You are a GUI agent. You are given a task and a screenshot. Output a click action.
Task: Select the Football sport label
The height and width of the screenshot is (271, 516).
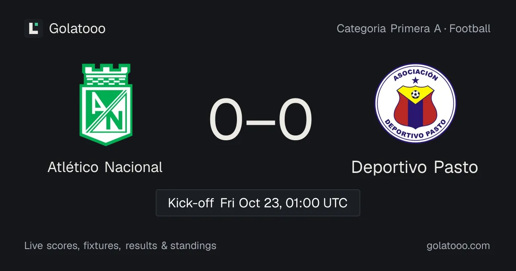[x=470, y=29]
